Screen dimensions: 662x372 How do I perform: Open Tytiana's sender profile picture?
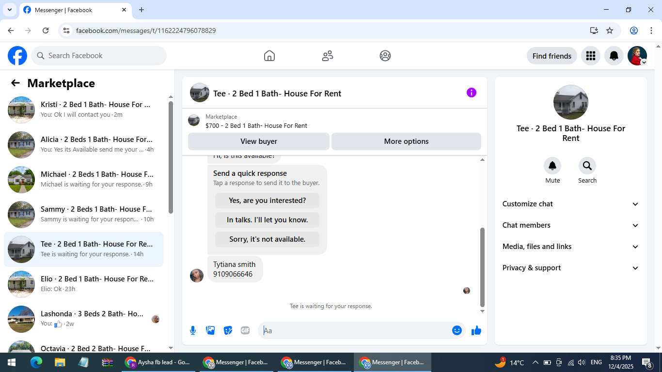[197, 276]
